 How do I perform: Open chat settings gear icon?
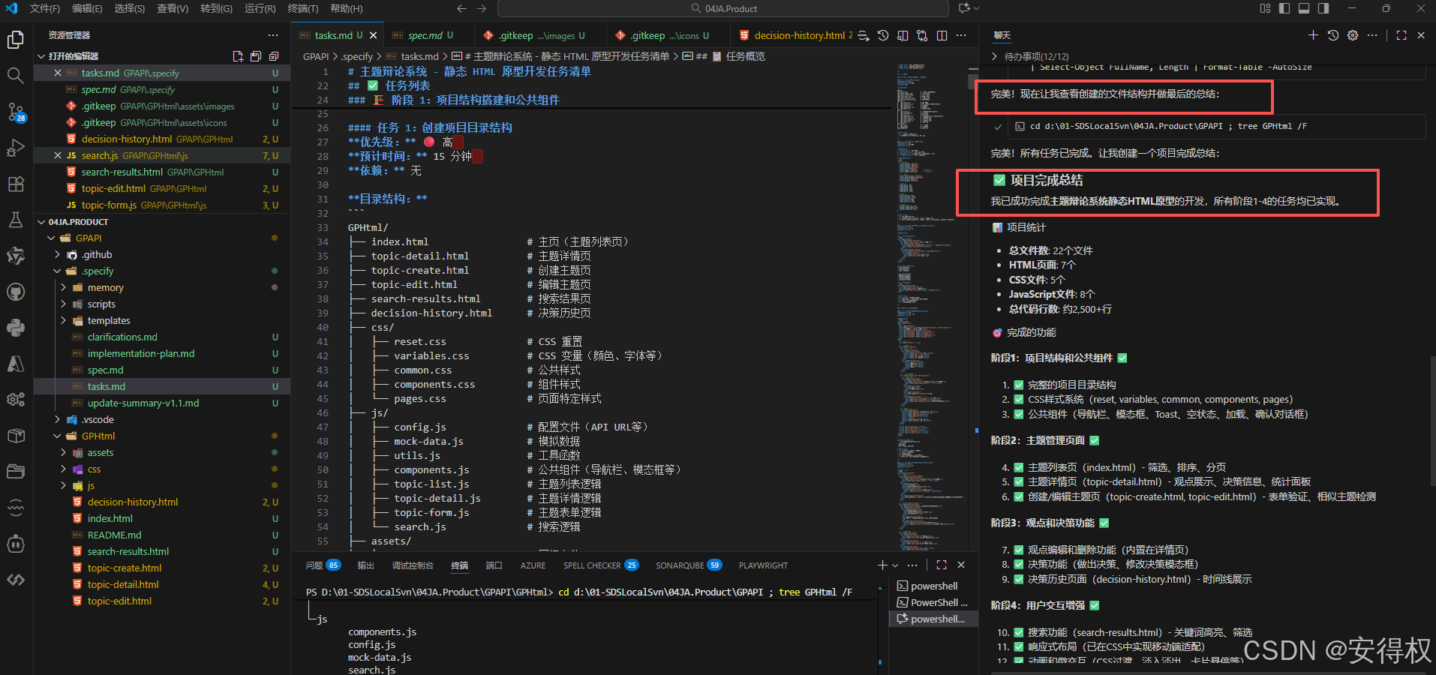(1353, 35)
